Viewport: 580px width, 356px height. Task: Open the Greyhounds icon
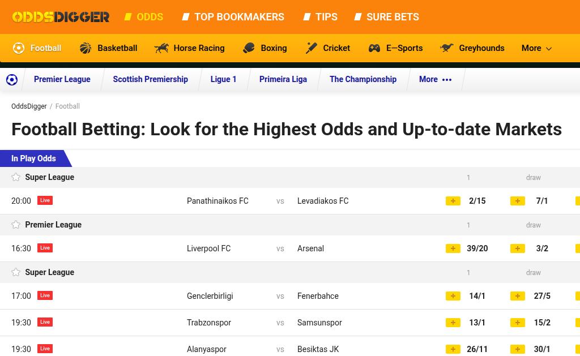(447, 48)
